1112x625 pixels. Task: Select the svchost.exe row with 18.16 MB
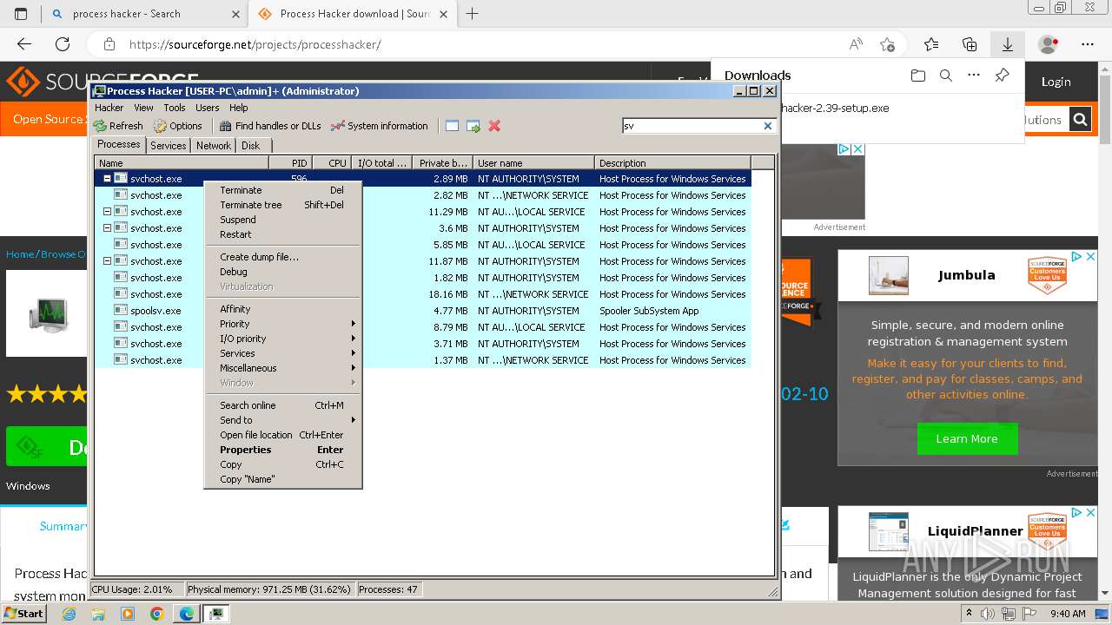pyautogui.click(x=422, y=294)
